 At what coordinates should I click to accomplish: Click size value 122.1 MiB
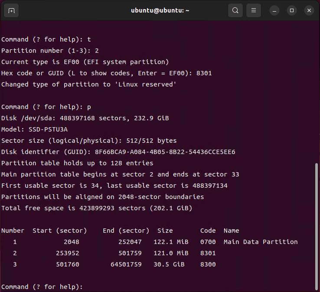[171, 242]
